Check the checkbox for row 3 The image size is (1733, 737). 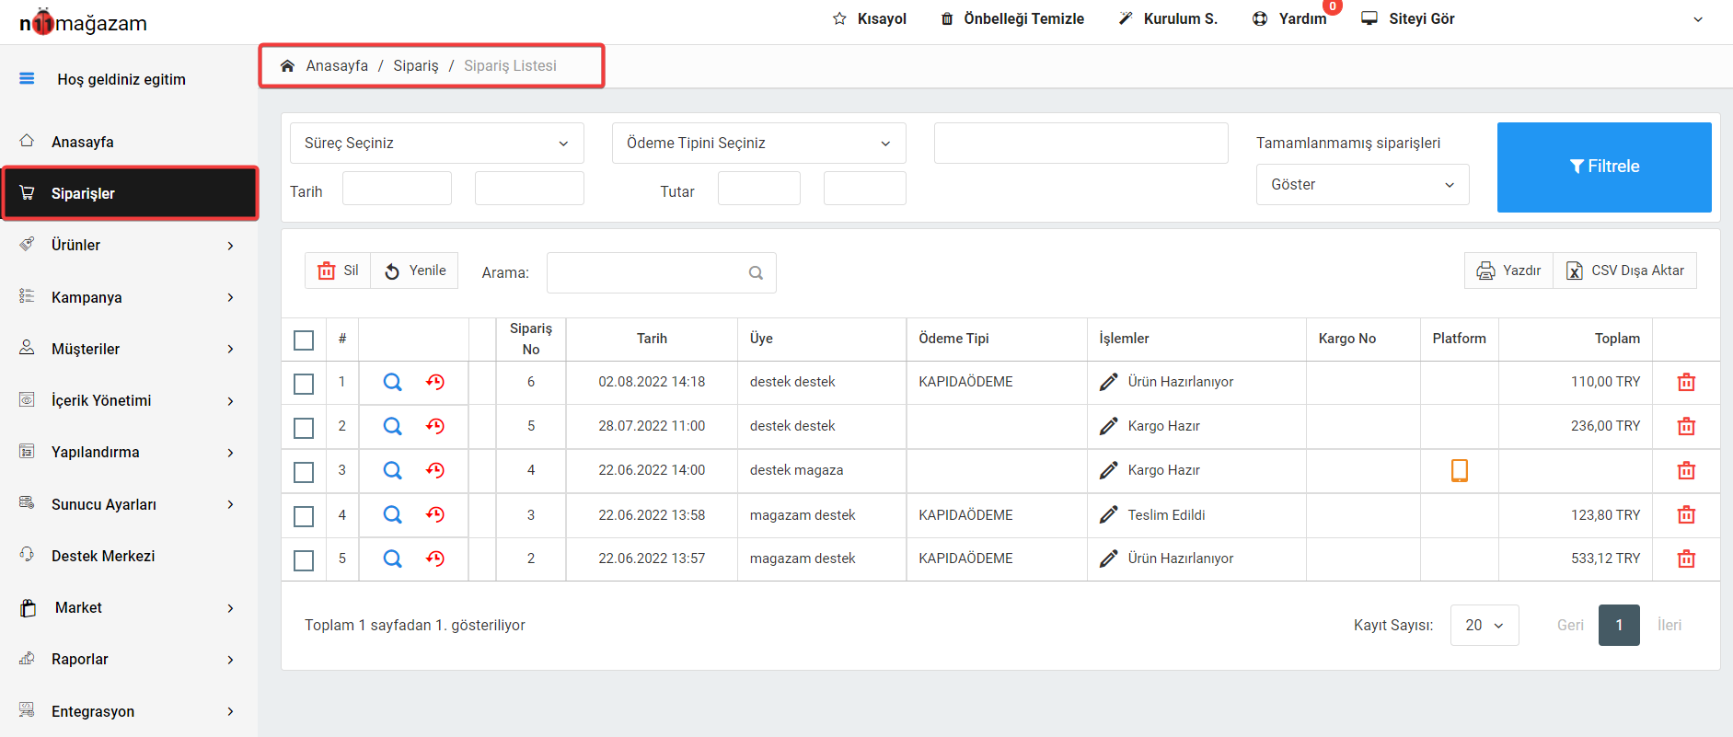304,472
